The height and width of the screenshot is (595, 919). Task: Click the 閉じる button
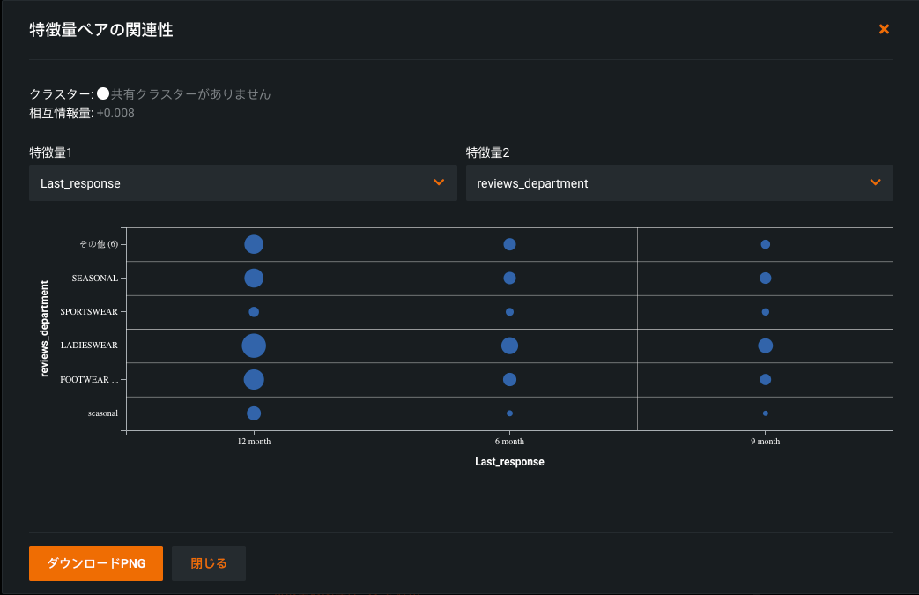[209, 563]
